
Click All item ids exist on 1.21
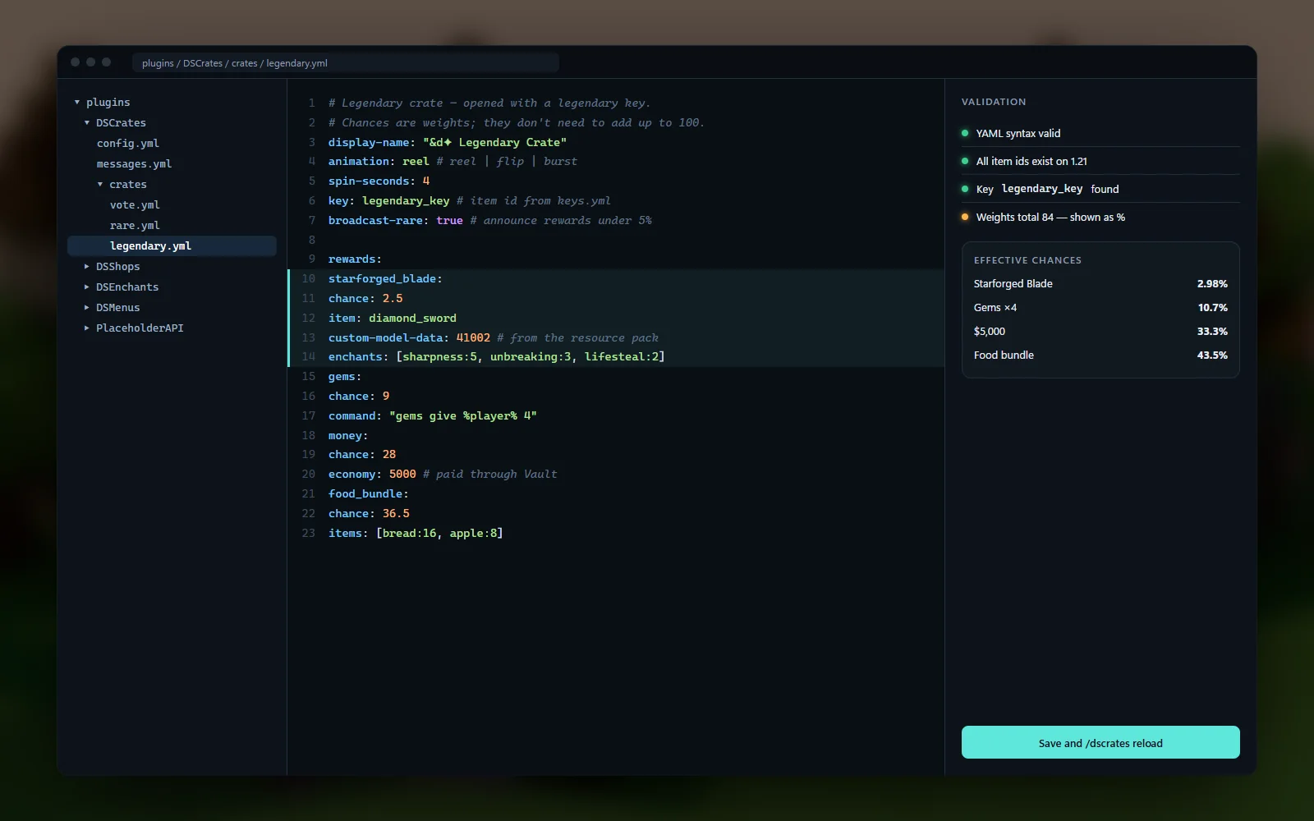point(1031,162)
